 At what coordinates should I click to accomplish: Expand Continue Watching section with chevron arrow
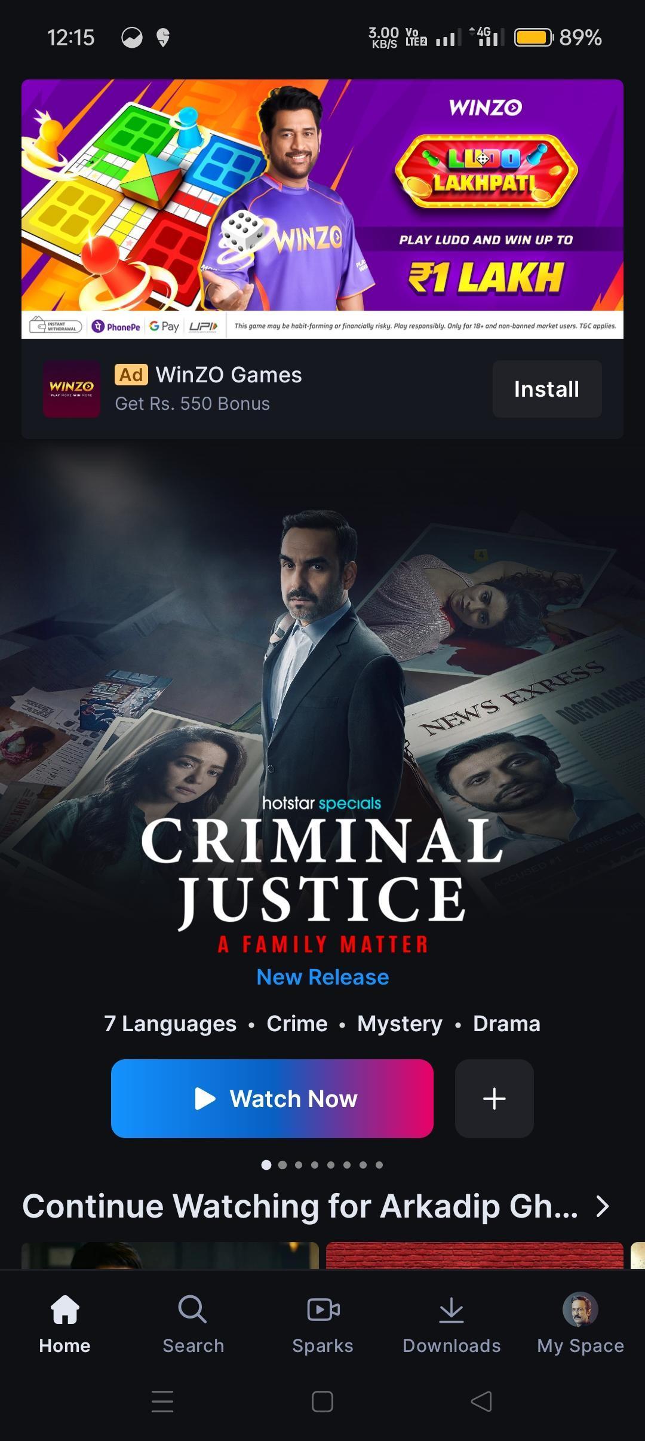point(603,1206)
